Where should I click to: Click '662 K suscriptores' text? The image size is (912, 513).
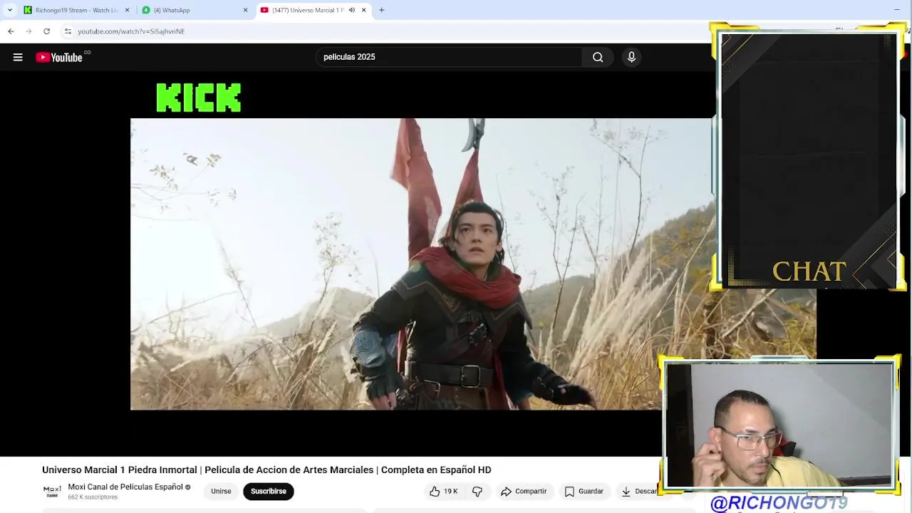pos(93,497)
